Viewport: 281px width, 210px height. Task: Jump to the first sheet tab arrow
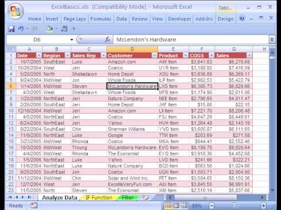(10, 197)
